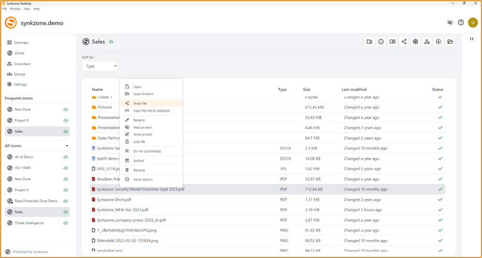The image size is (482, 258).
Task: Click the open folder icon in the toolbar
Action: coord(450,42)
